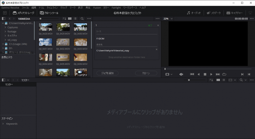The width and height of the screenshot is (255, 139).
Task: Play forward in viewer
Action: coord(211,74)
